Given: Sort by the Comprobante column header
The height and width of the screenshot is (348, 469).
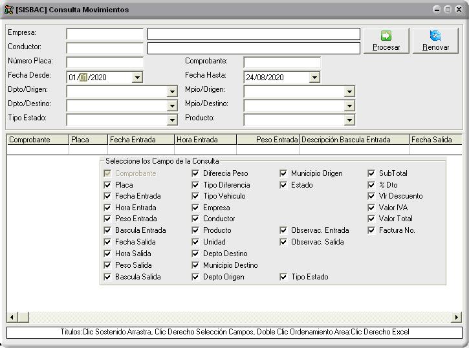Looking at the screenshot, I should pyautogui.click(x=38, y=140).
